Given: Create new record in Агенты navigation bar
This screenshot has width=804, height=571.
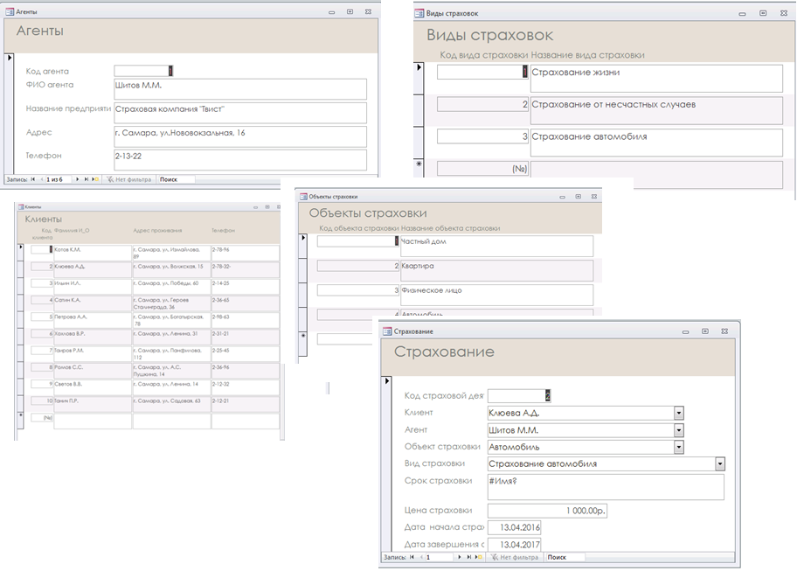Looking at the screenshot, I should (95, 179).
